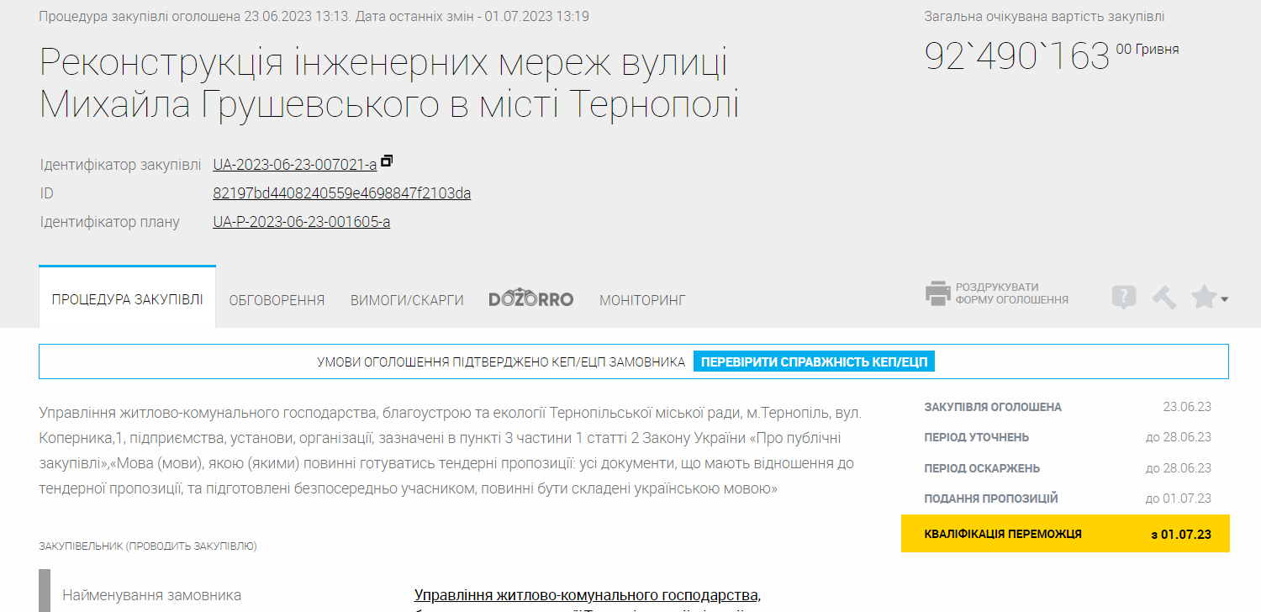Click the yellow КВАЛІФІКАЦІЯ ПЕРЕМОЖЦЯ stage bar
Screen dimensions: 1261x612
click(x=1064, y=534)
